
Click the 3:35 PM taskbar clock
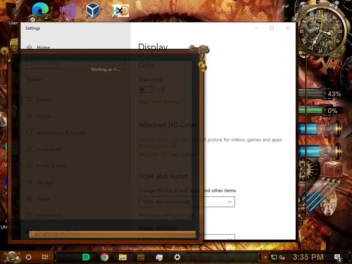pos(308,257)
